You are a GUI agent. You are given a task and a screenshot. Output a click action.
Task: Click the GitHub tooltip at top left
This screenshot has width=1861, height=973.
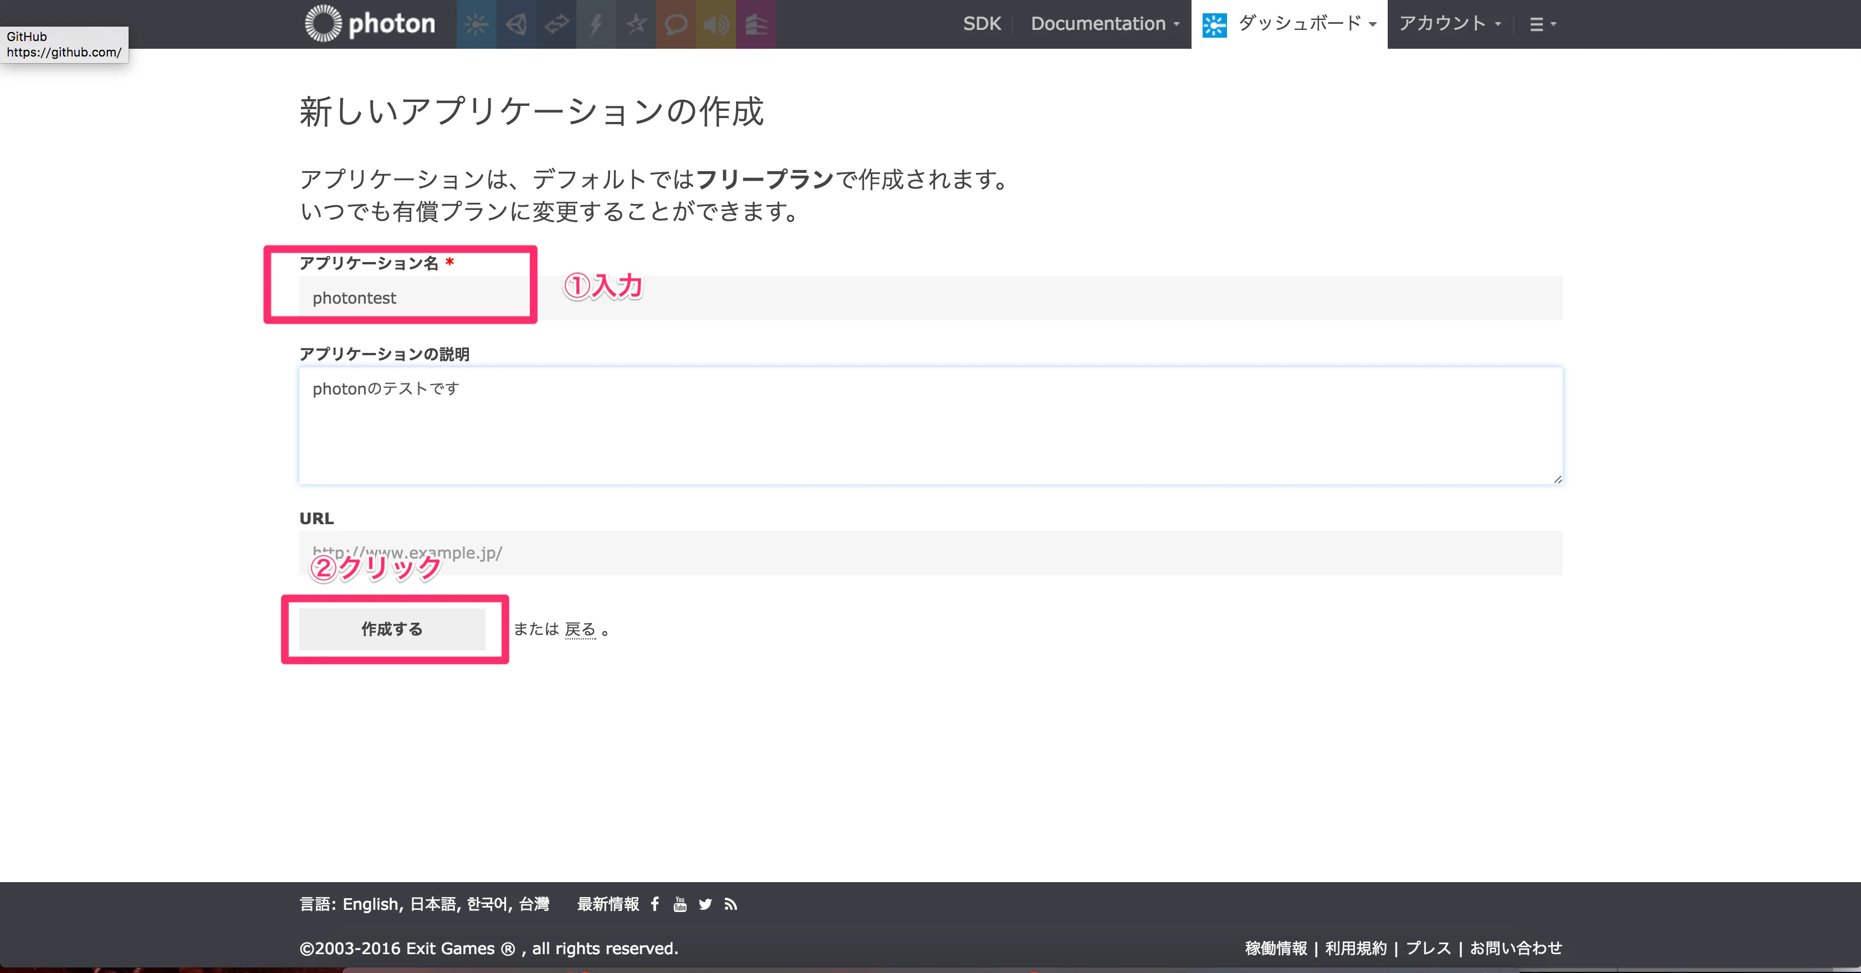click(x=64, y=44)
